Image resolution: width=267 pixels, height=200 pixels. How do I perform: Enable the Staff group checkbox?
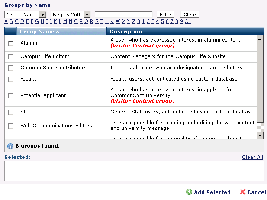[11, 112]
